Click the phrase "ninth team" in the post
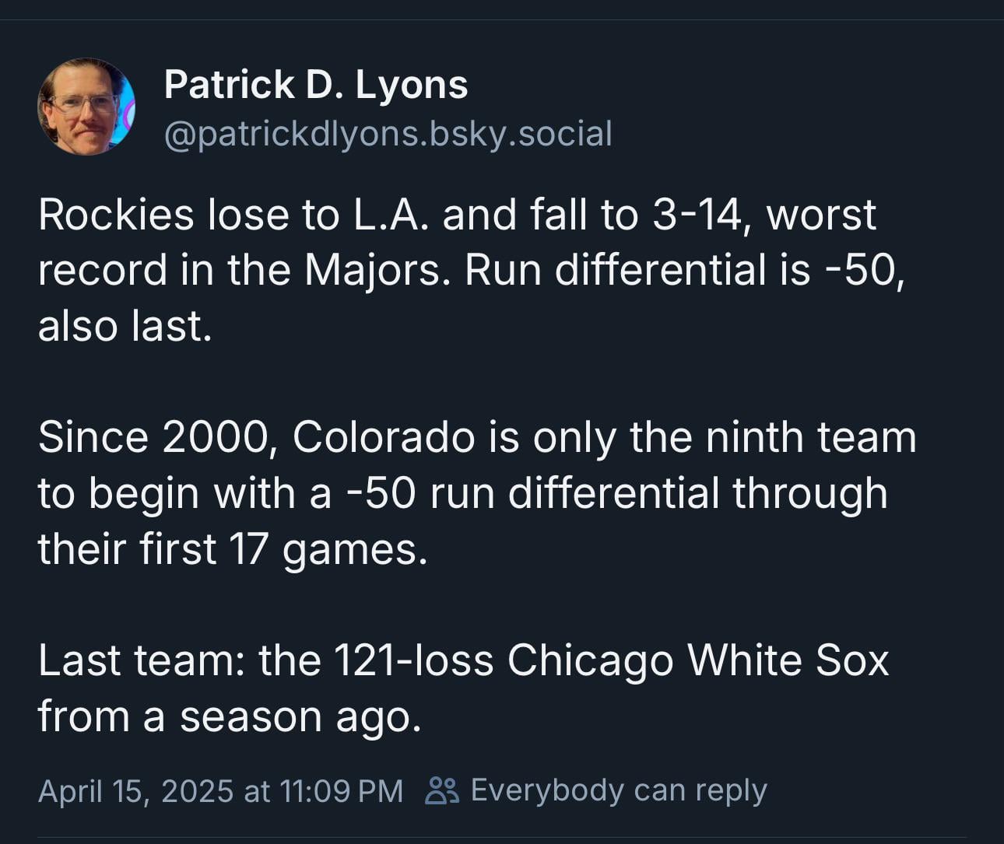1004x844 pixels. pos(811,437)
